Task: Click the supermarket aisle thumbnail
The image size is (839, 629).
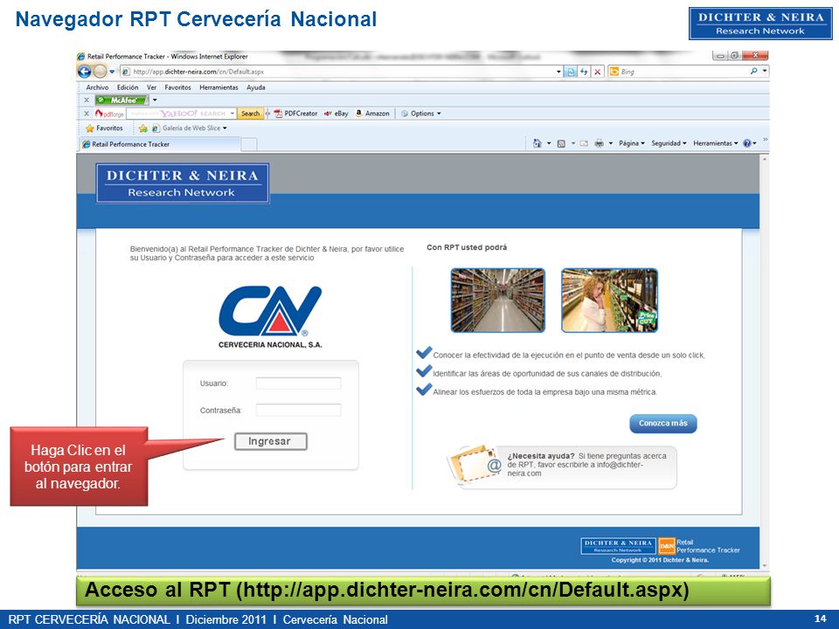Action: click(x=497, y=300)
